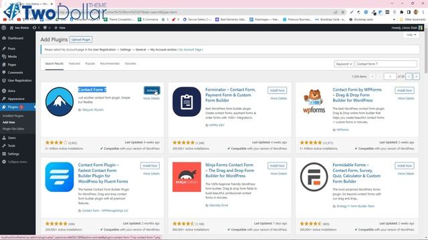Open the My Account Page link
428x240 pixels.
tap(191, 50)
